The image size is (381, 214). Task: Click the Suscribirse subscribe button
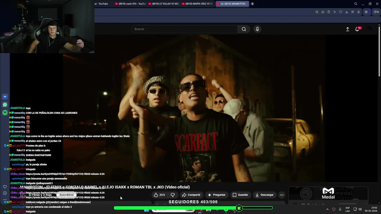pyautogui.click(x=66, y=195)
